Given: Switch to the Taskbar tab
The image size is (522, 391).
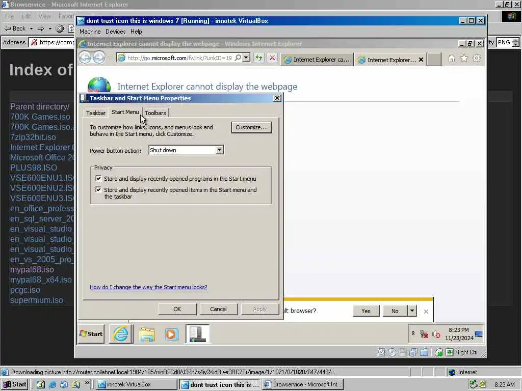Looking at the screenshot, I should click(95, 113).
